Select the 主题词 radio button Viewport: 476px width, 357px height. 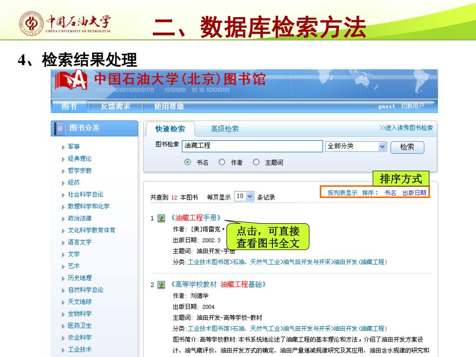click(x=256, y=162)
